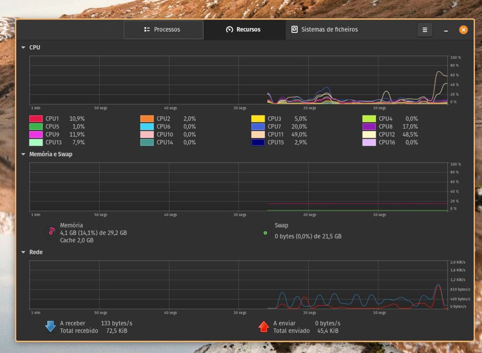The width and height of the screenshot is (482, 353).
Task: Click the CPU14 teal color swatch
Action: click(x=147, y=142)
